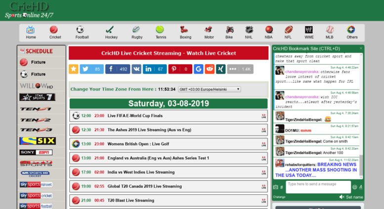Select the Motor sports icon
Viewport: 384px width, 209px height.
coord(209,33)
